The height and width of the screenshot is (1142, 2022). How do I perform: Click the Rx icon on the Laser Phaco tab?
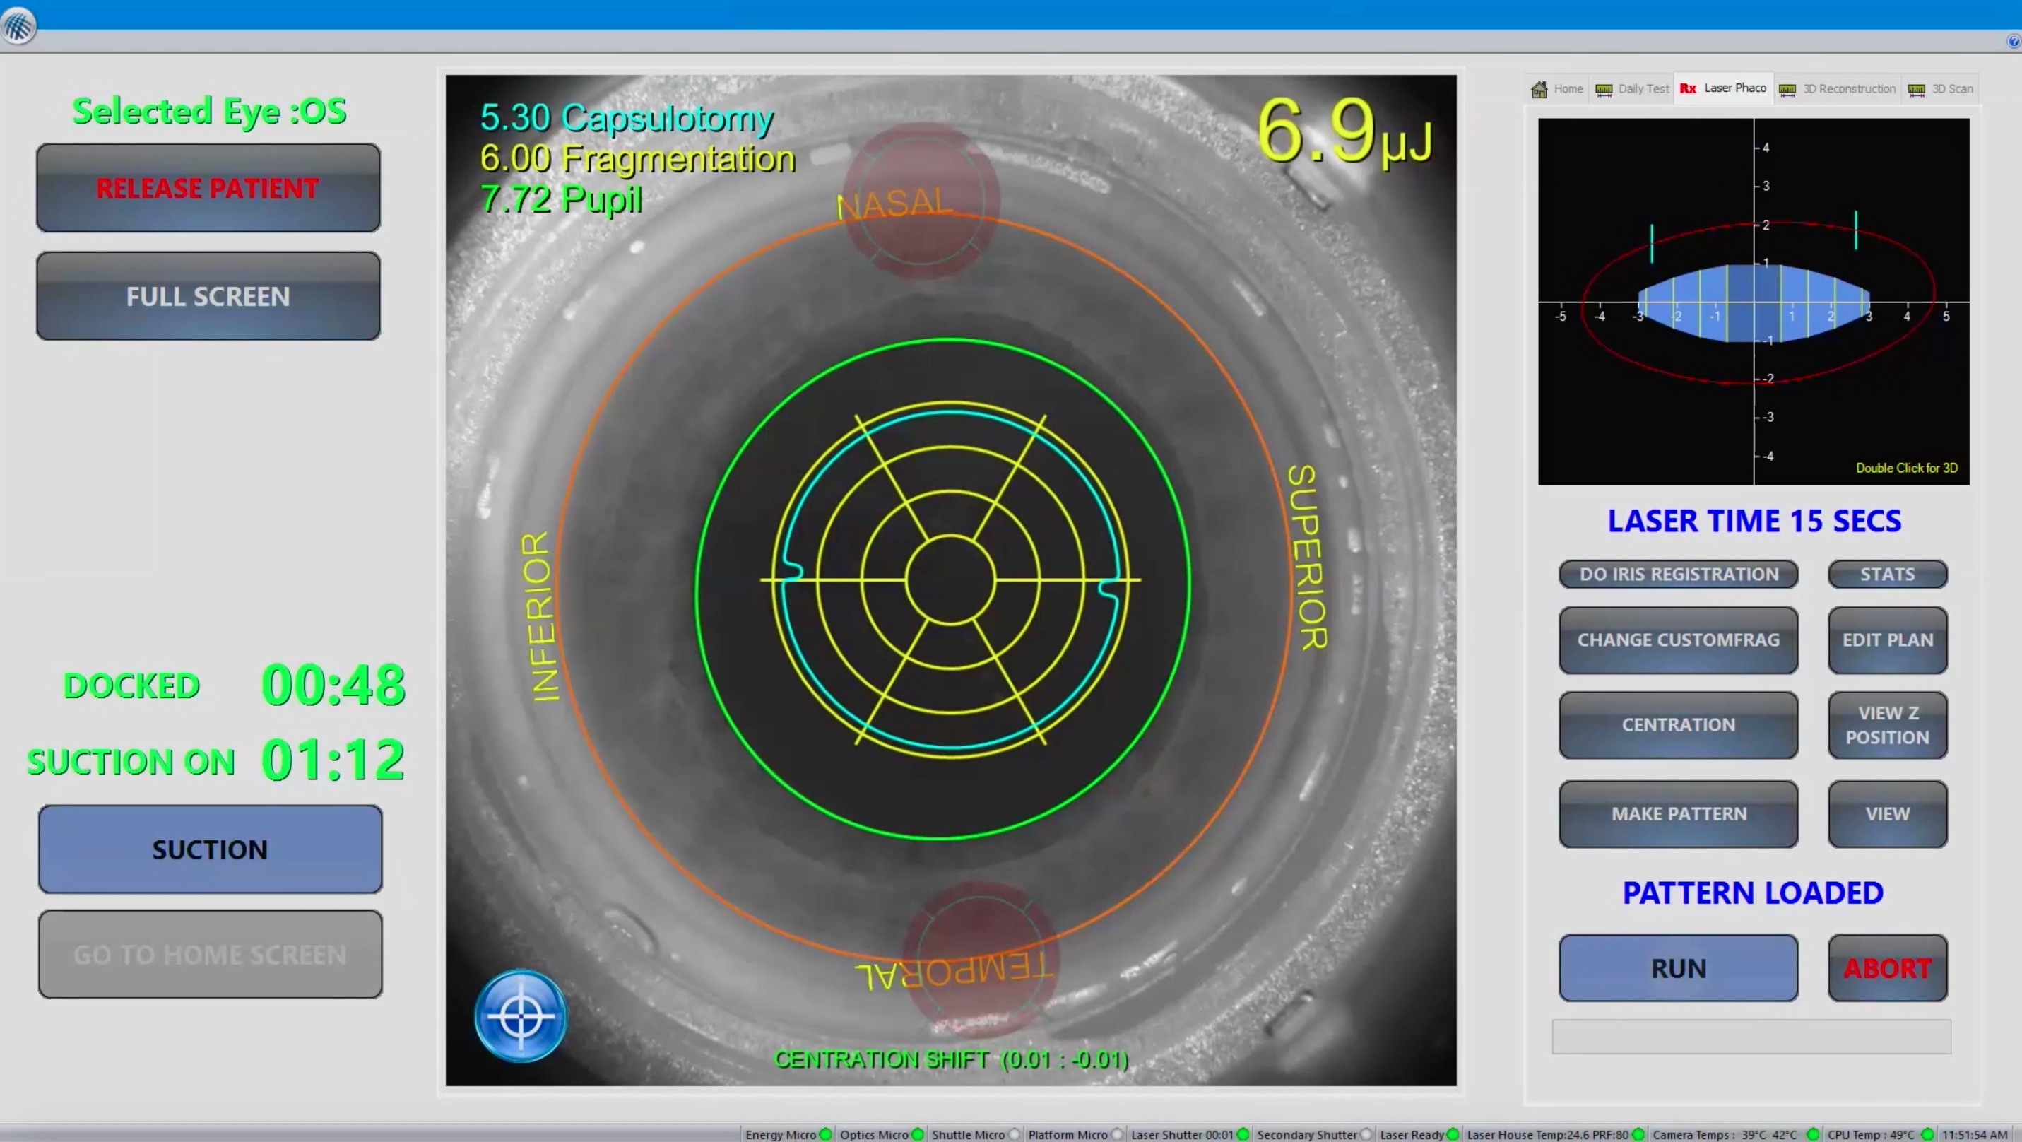pyautogui.click(x=1687, y=89)
